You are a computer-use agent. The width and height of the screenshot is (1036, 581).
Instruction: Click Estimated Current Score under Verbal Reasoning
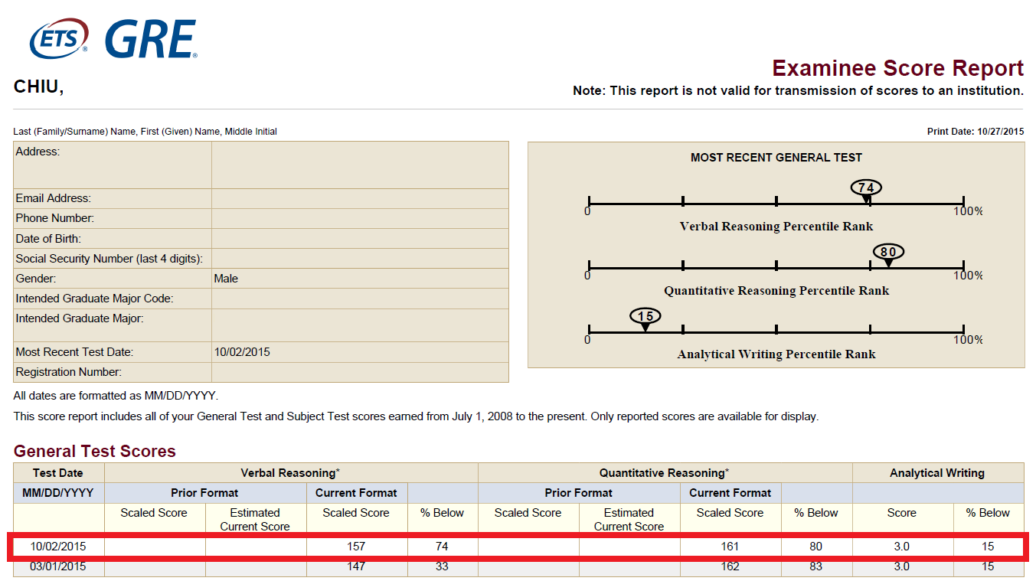(255, 520)
